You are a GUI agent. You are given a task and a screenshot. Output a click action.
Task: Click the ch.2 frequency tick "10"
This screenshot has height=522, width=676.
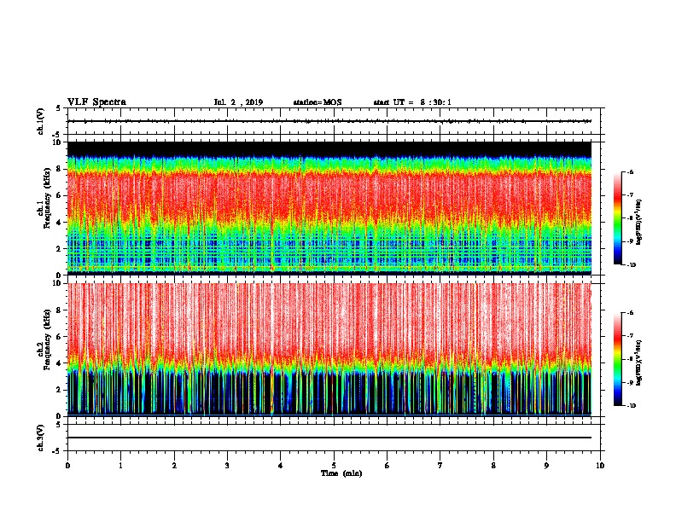tap(57, 283)
